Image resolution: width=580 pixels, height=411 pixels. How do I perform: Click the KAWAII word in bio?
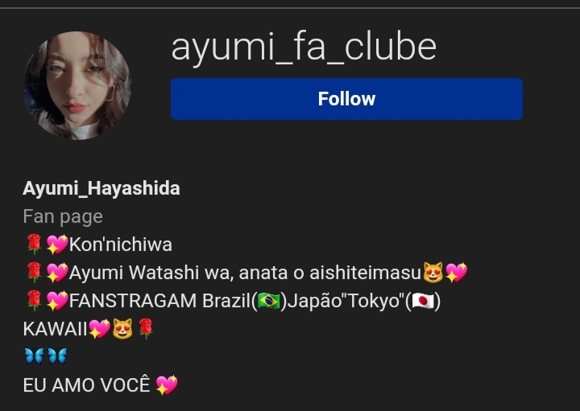[x=55, y=329]
